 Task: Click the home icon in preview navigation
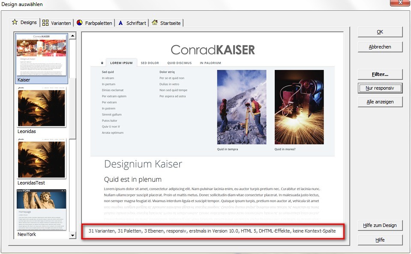click(x=102, y=63)
